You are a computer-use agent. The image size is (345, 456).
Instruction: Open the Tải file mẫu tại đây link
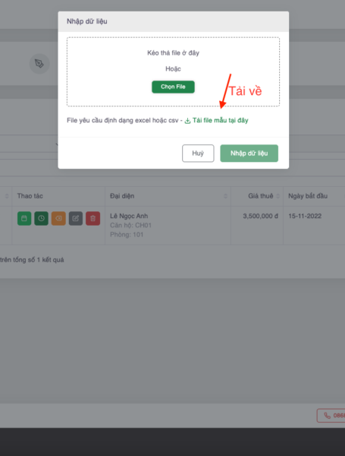click(220, 120)
